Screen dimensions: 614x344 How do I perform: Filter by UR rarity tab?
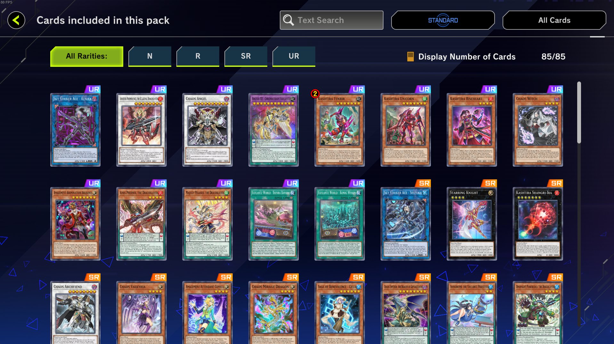click(x=294, y=56)
